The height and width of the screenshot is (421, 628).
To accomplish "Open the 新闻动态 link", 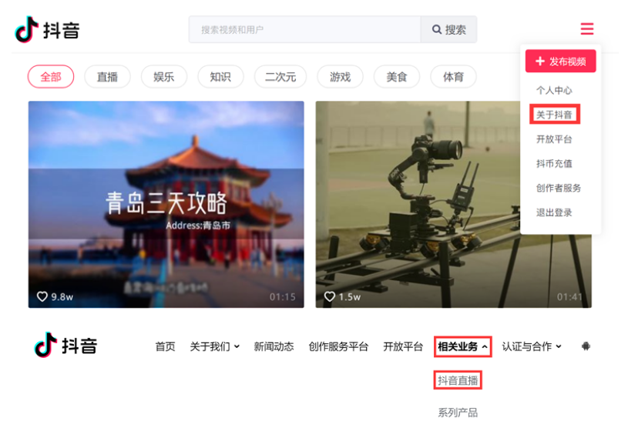I will coord(274,346).
